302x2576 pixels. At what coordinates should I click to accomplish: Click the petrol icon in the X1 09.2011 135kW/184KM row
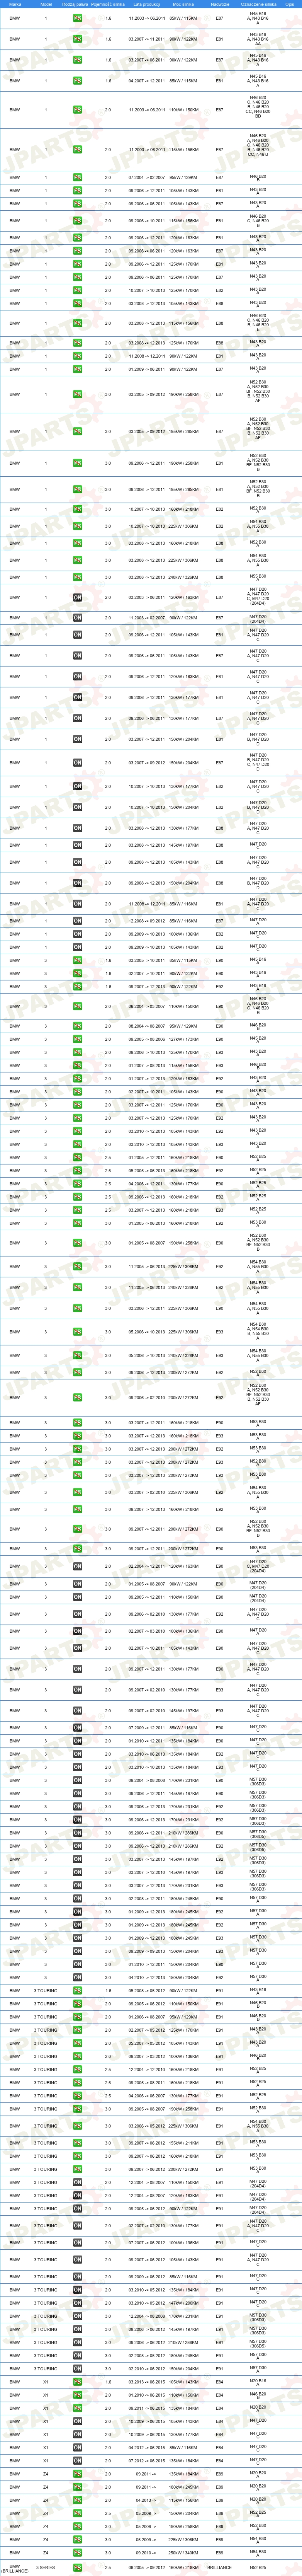click(x=77, y=2407)
